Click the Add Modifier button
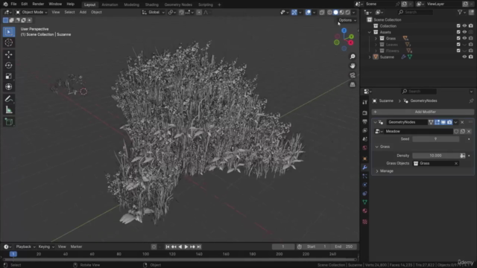This screenshot has height=268, width=477. coord(423,112)
